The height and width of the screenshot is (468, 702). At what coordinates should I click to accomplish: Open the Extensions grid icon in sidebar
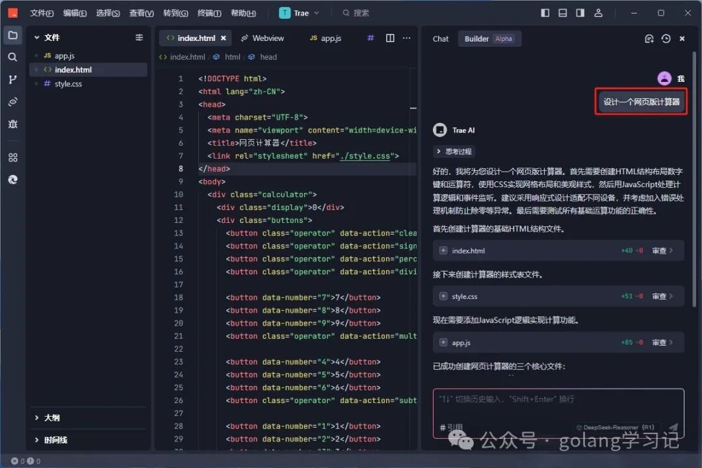(x=12, y=158)
